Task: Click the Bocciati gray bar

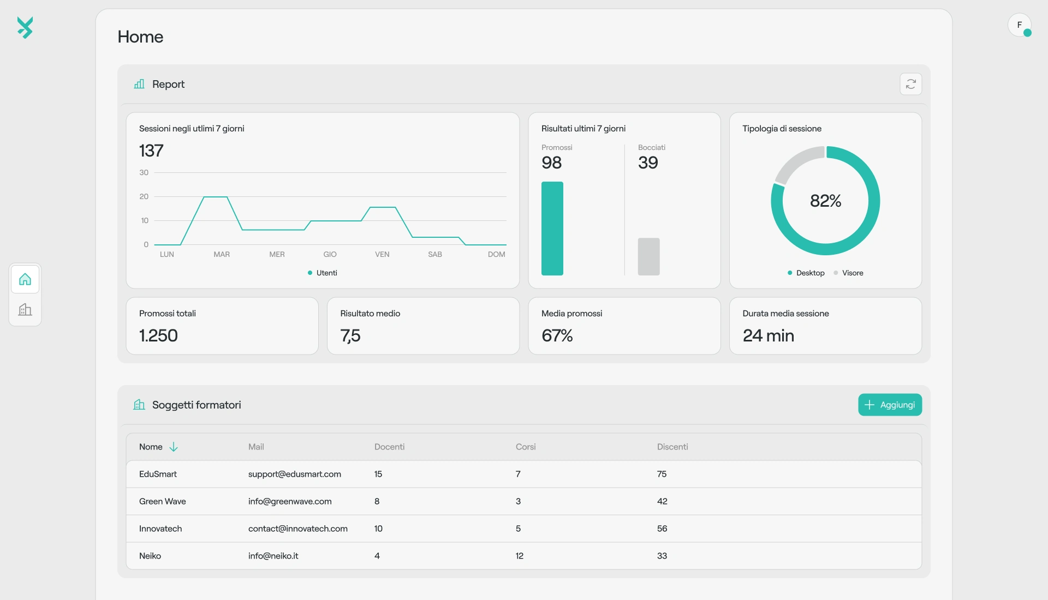Action: tap(648, 256)
